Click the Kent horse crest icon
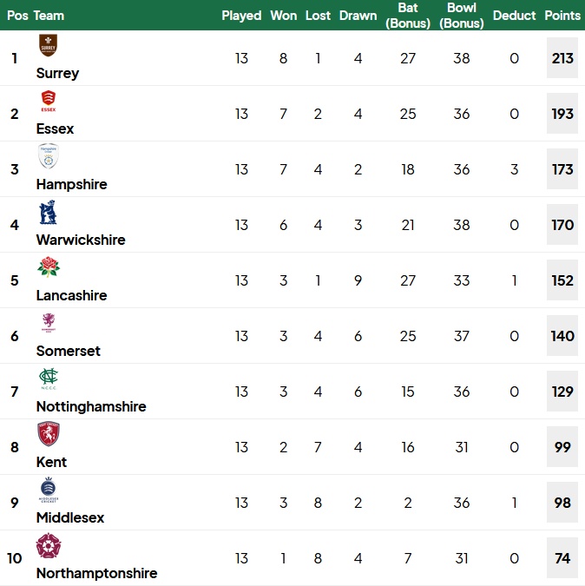 49,434
